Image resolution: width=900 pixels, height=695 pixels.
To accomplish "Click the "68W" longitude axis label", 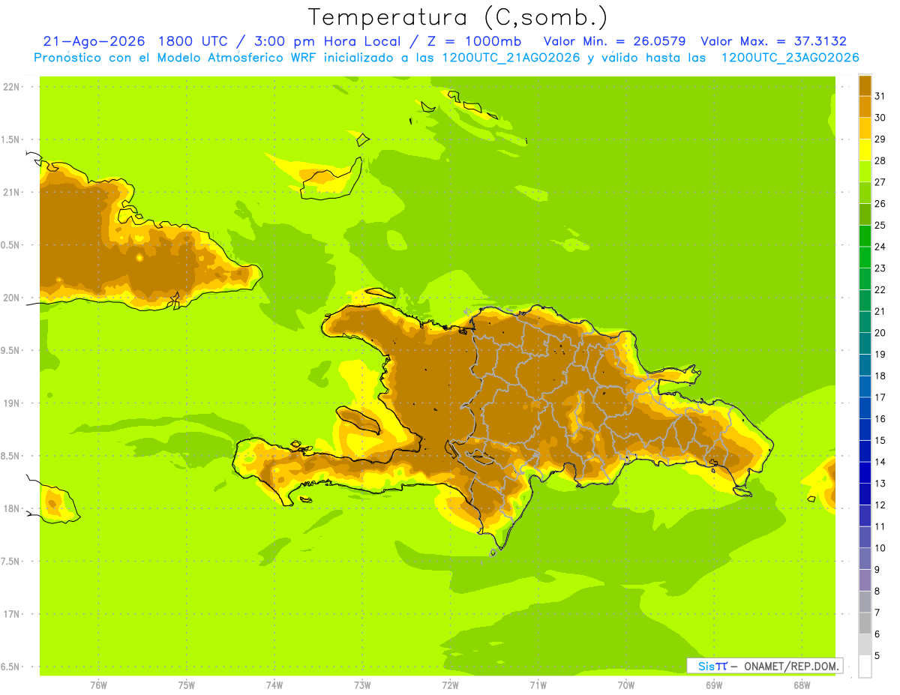I will coord(802,685).
